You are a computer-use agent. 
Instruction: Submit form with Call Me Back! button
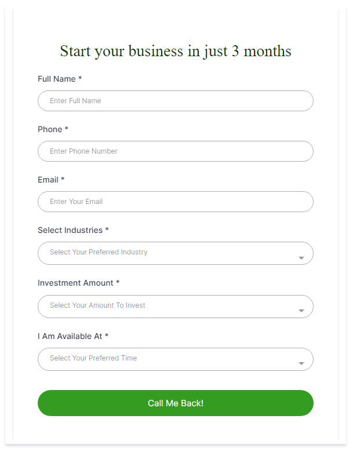click(176, 403)
